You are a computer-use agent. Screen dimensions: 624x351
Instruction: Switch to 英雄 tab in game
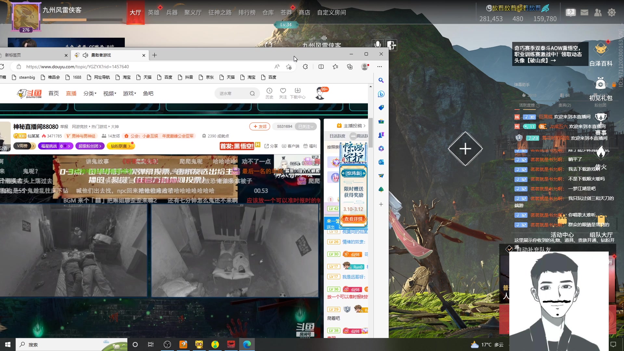click(x=154, y=13)
